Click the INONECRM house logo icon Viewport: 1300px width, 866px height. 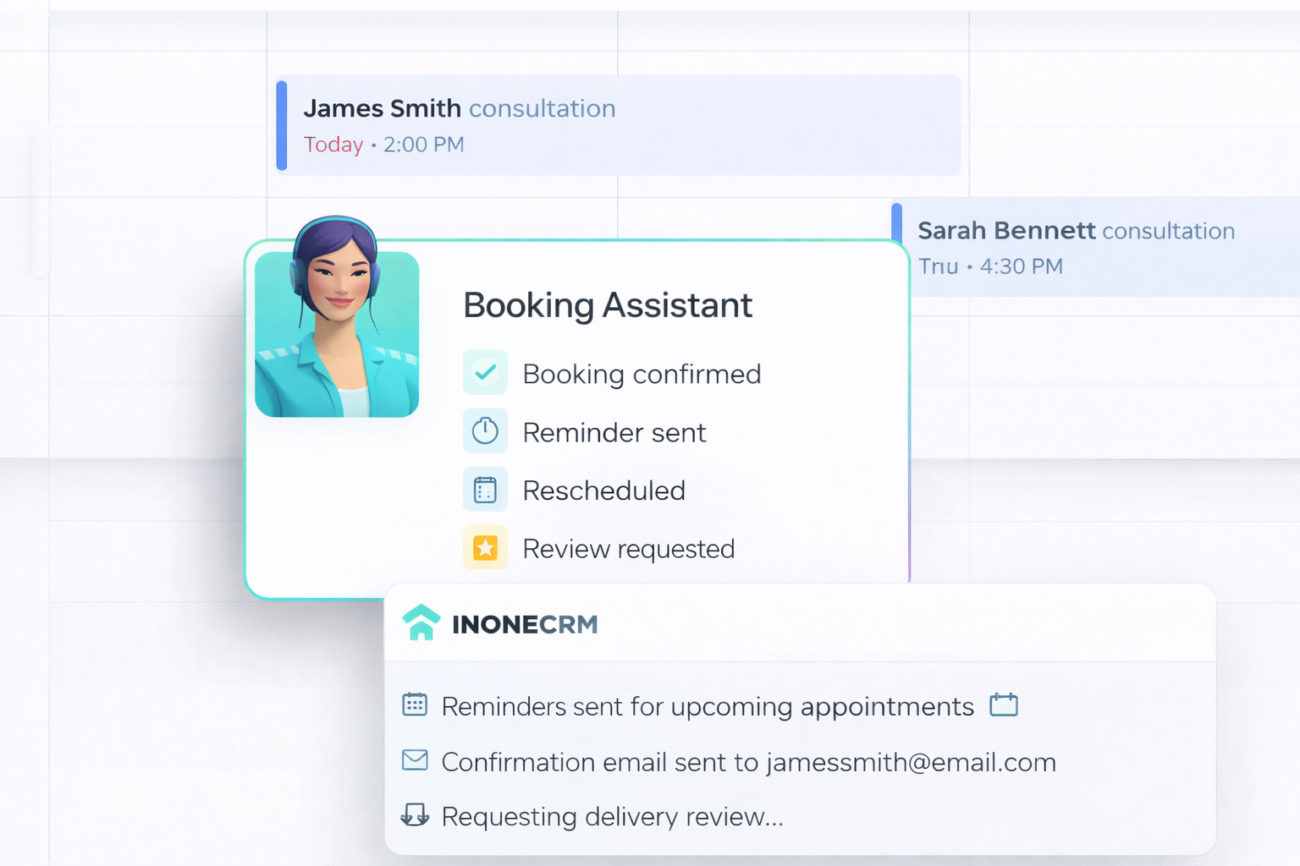click(421, 623)
